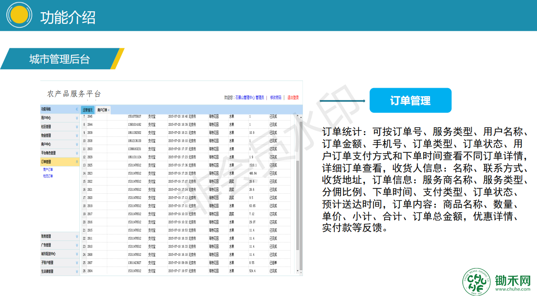The height and width of the screenshot is (302, 537).
Task: Expand the 用户中心 section
Action: click(x=77, y=118)
